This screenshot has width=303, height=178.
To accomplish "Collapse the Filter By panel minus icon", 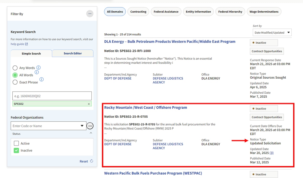I will pyautogui.click(x=90, y=14).
